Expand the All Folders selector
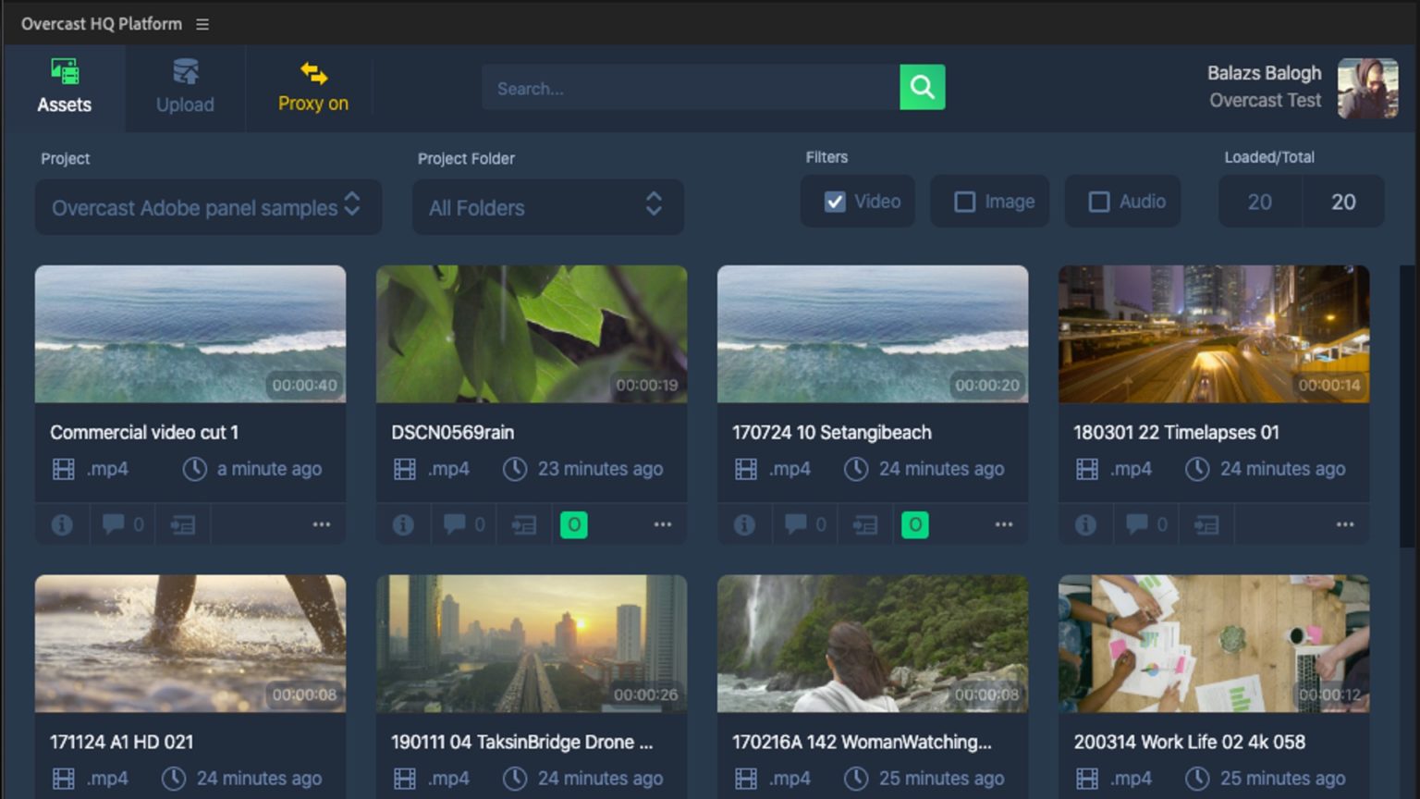The image size is (1420, 799). pyautogui.click(x=547, y=207)
